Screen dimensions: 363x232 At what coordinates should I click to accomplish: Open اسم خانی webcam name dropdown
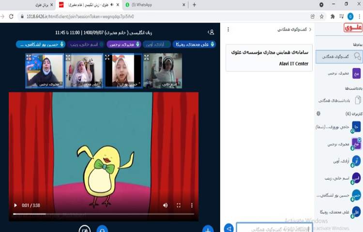[169, 85]
